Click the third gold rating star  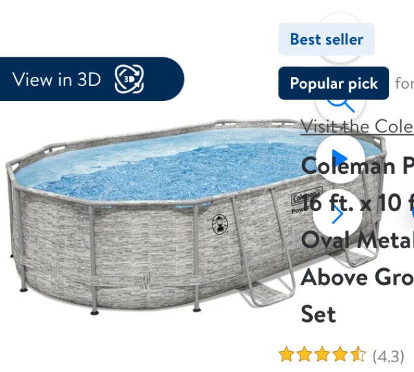click(x=322, y=354)
